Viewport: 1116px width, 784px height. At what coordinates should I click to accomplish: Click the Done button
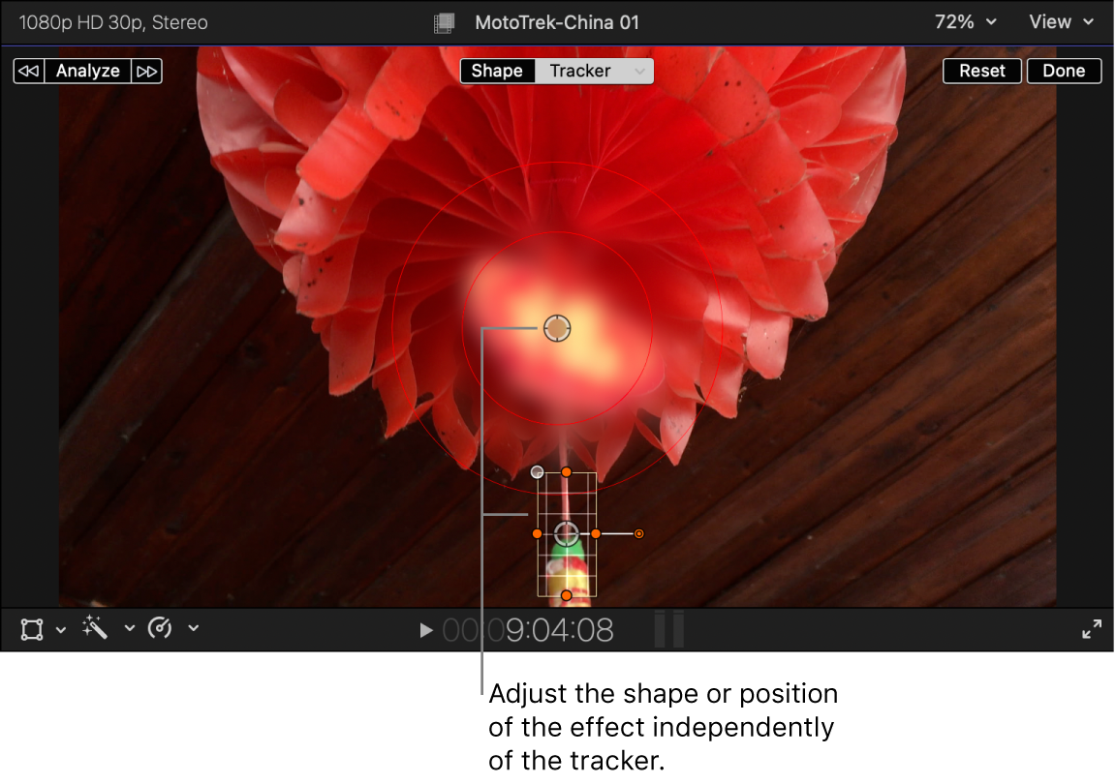(1064, 71)
